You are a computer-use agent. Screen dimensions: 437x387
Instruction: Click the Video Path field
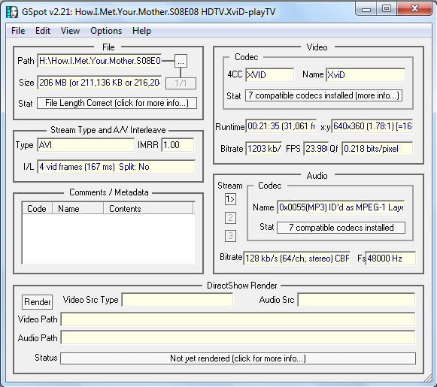coord(238,319)
